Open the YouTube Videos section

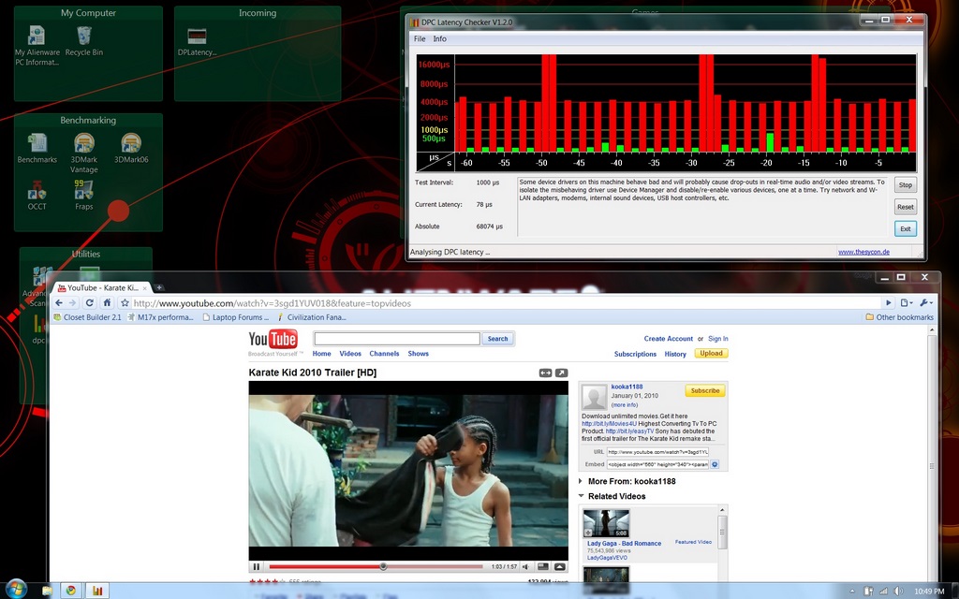[350, 353]
